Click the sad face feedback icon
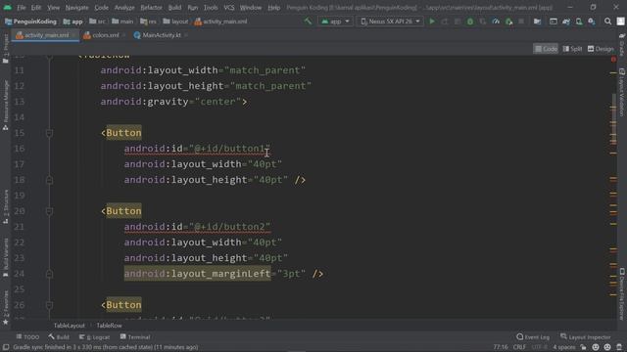627x352 pixels. 607,347
